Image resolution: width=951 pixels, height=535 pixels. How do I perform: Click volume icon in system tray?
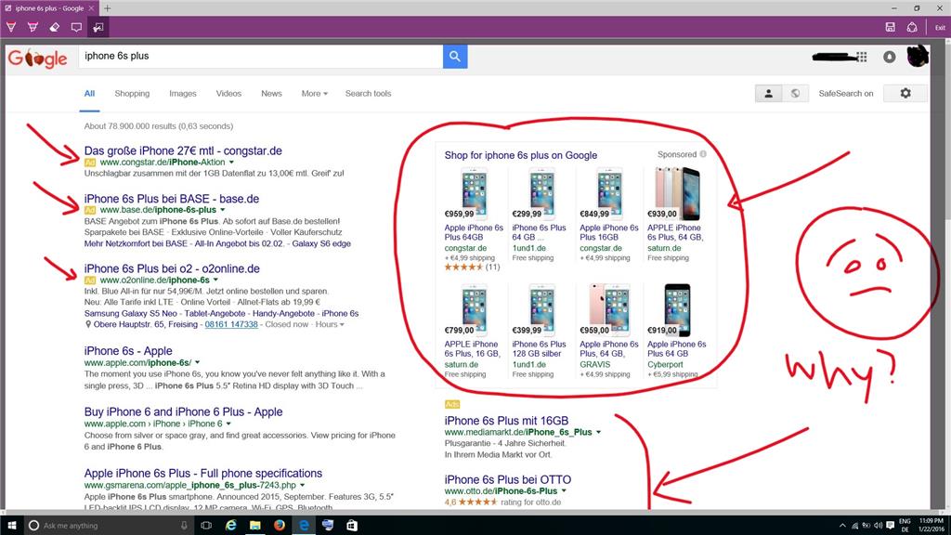878,526
